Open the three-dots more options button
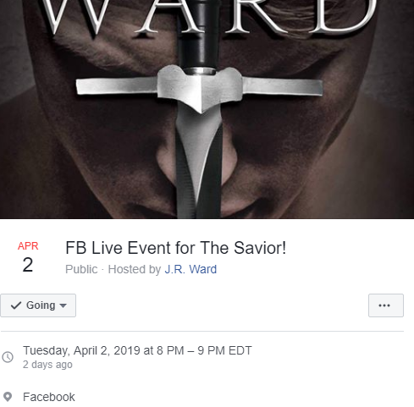The width and height of the screenshot is (414, 407). [x=386, y=305]
